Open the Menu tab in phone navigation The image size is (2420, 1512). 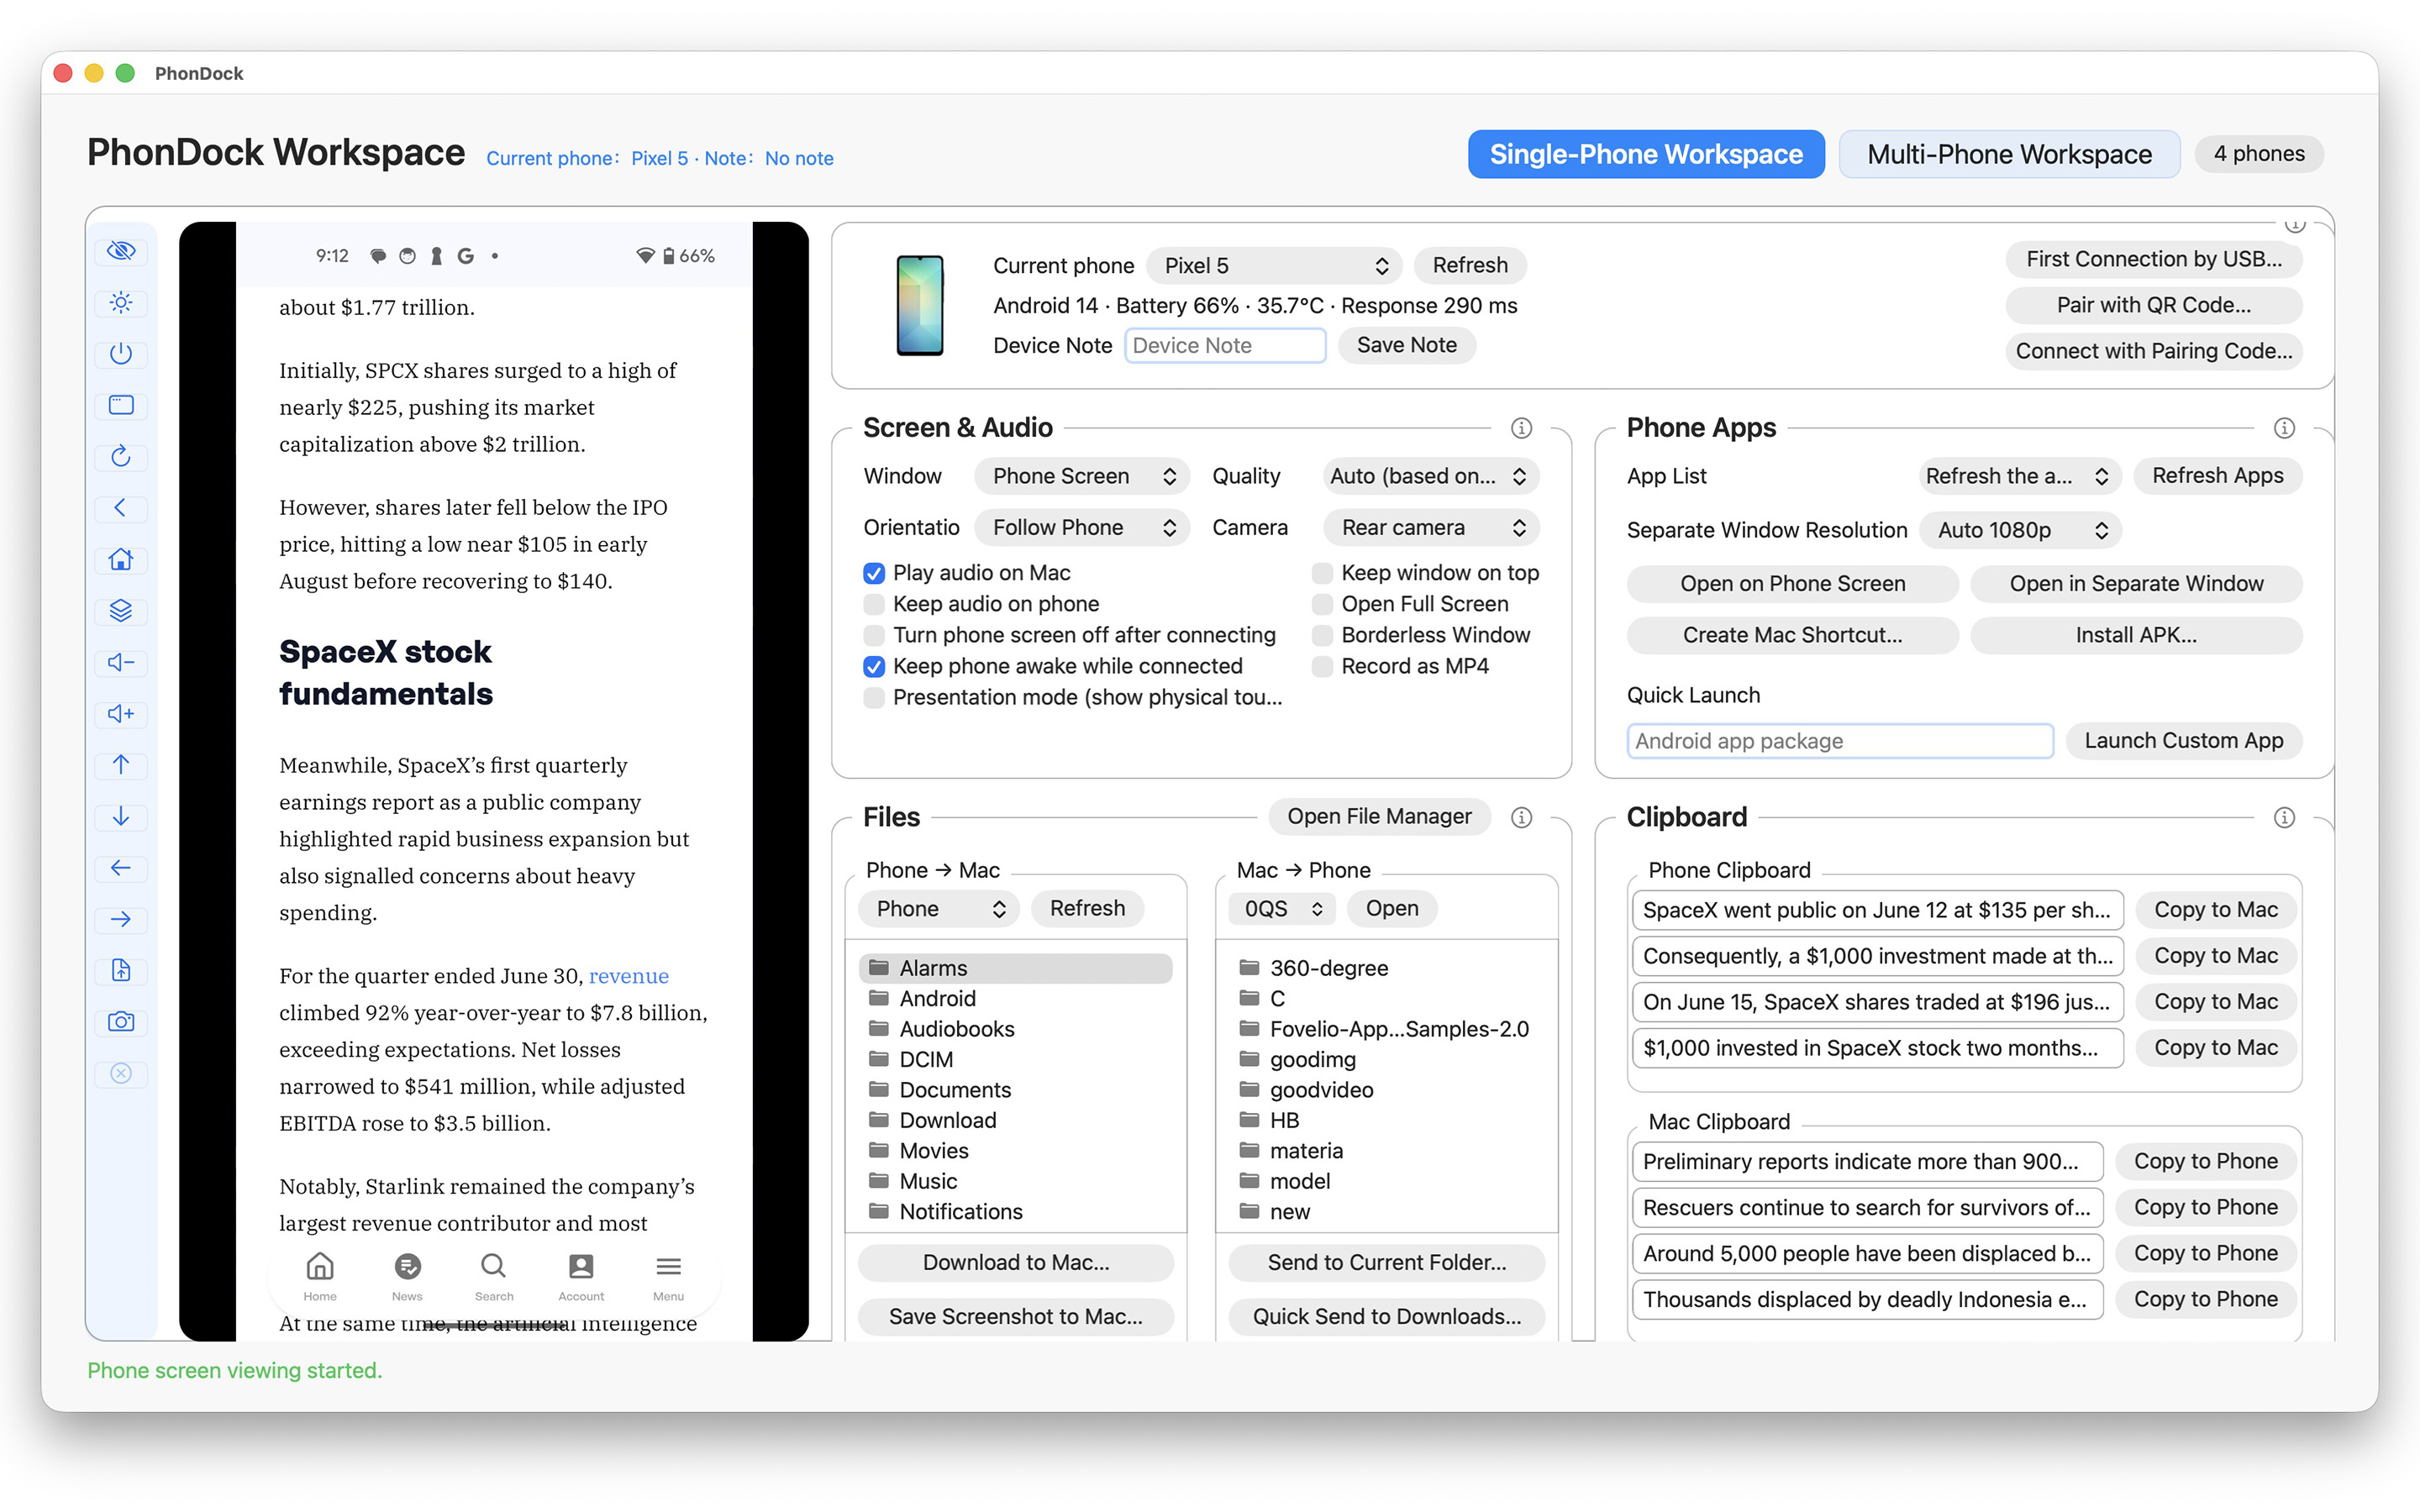tap(668, 1276)
